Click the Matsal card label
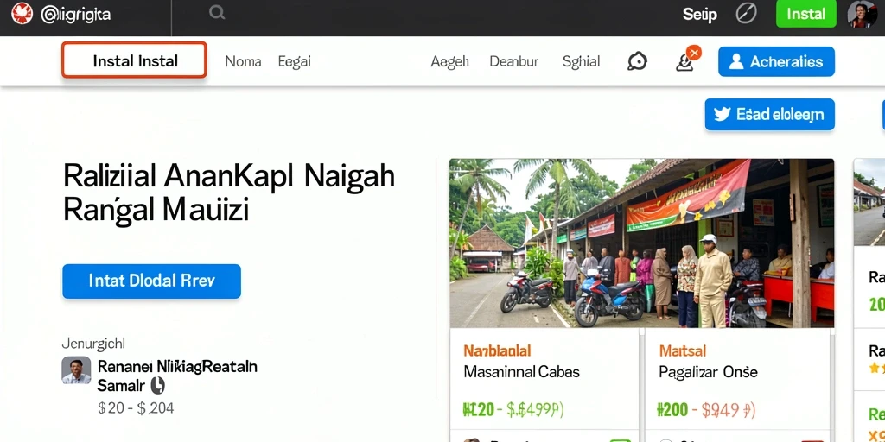Viewport: 885px width, 442px height. 683,351
